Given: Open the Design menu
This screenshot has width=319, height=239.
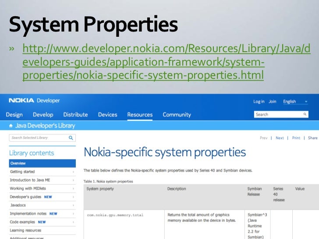Looking at the screenshot, I should [x=14, y=115].
